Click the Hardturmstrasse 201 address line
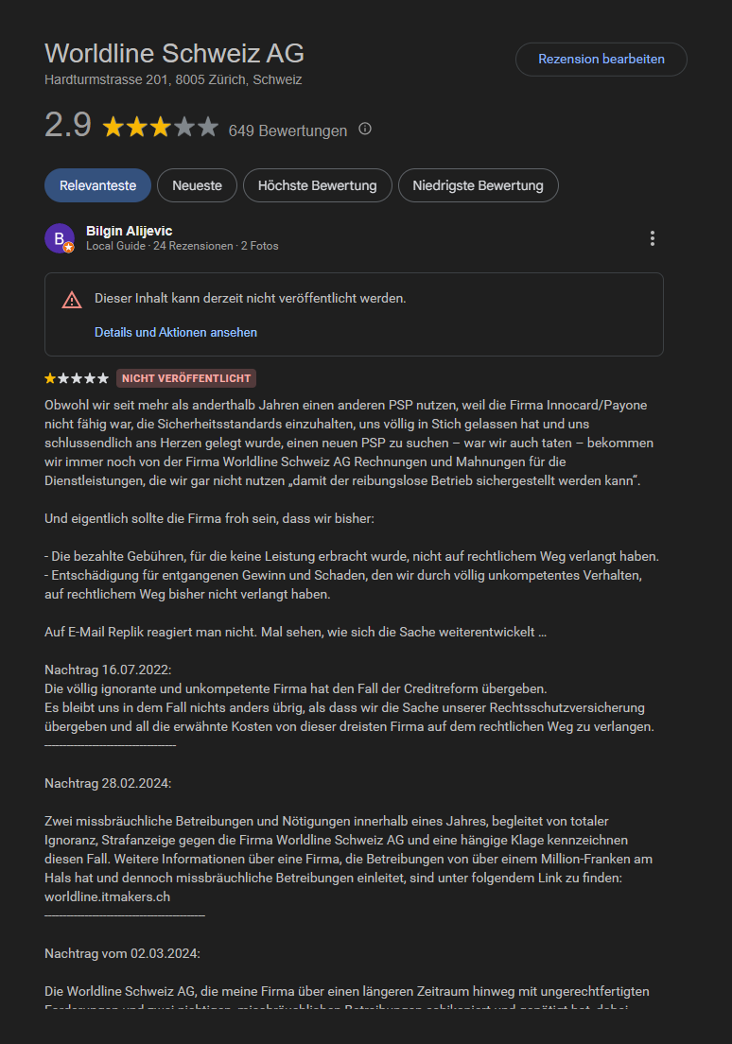 (173, 79)
